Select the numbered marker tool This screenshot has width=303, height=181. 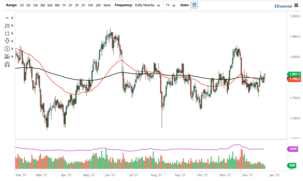point(7,49)
